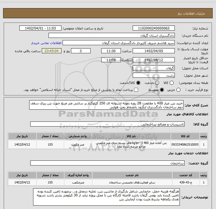The width and height of the screenshot is (216, 209).
Task: Click price validity time field 11:00
Action: coord(111,60)
